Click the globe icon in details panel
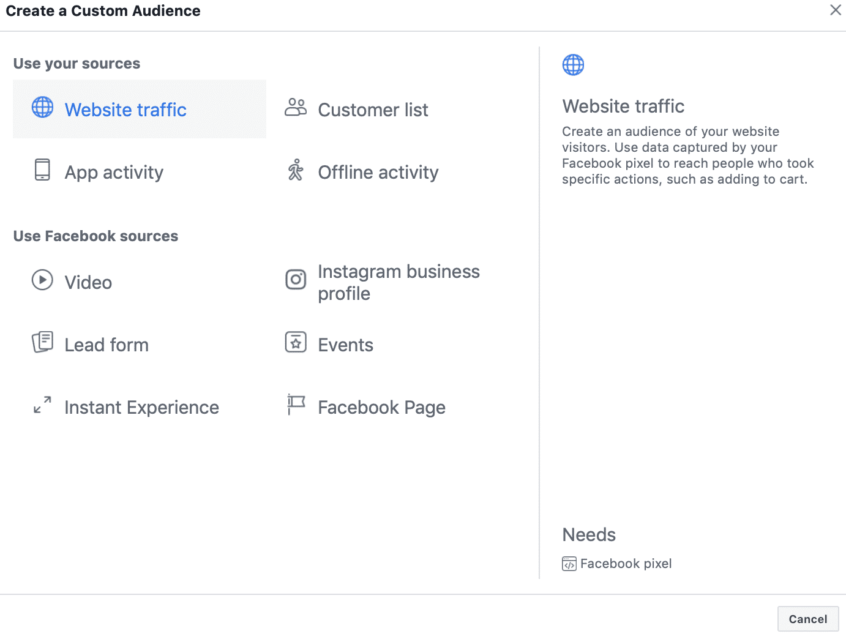This screenshot has width=846, height=639. [x=573, y=65]
